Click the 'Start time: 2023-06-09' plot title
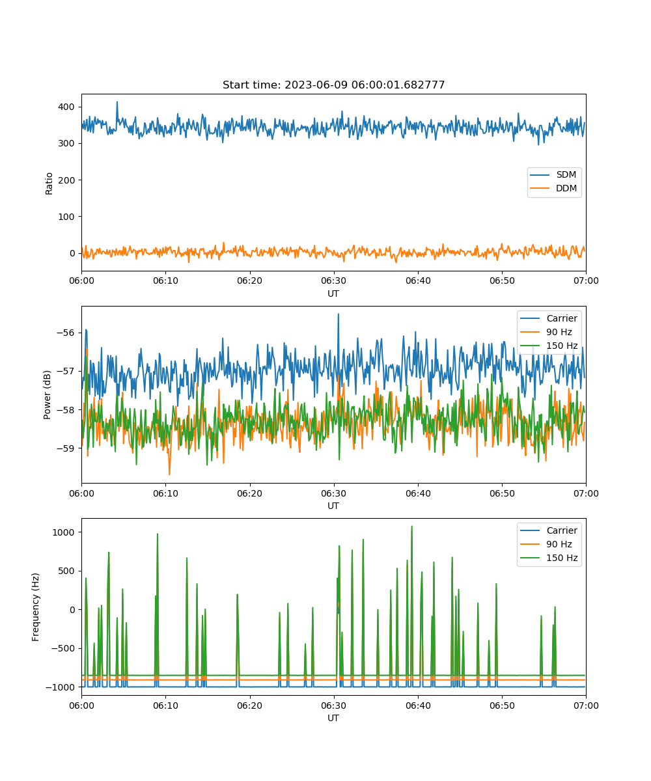 pos(333,85)
